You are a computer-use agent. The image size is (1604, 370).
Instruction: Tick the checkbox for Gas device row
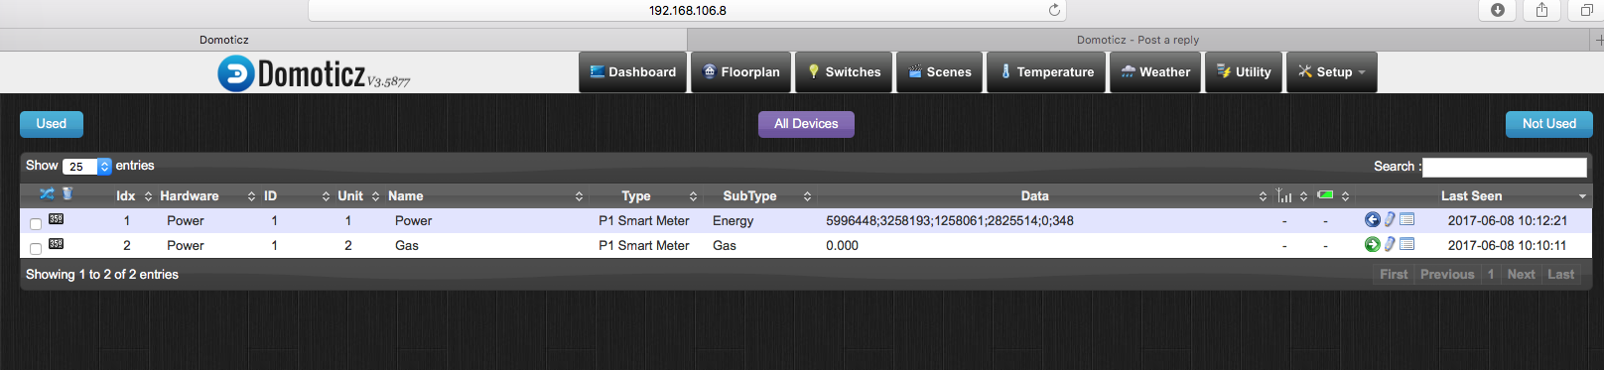pyautogui.click(x=36, y=248)
